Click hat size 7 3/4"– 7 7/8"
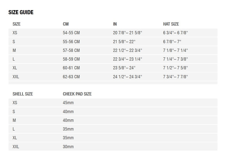226x164 pixels. [x=175, y=76]
